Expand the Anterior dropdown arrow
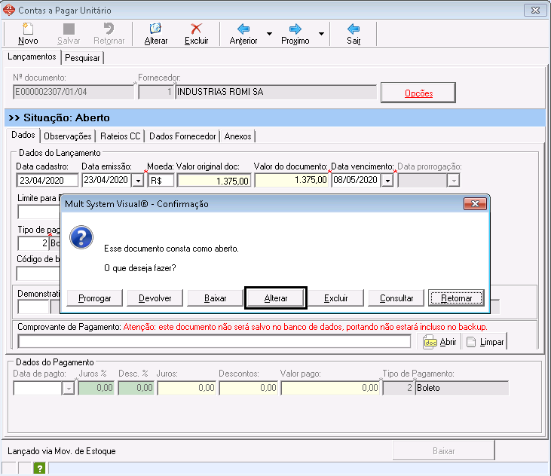This screenshot has width=551, height=476. pos(269,35)
